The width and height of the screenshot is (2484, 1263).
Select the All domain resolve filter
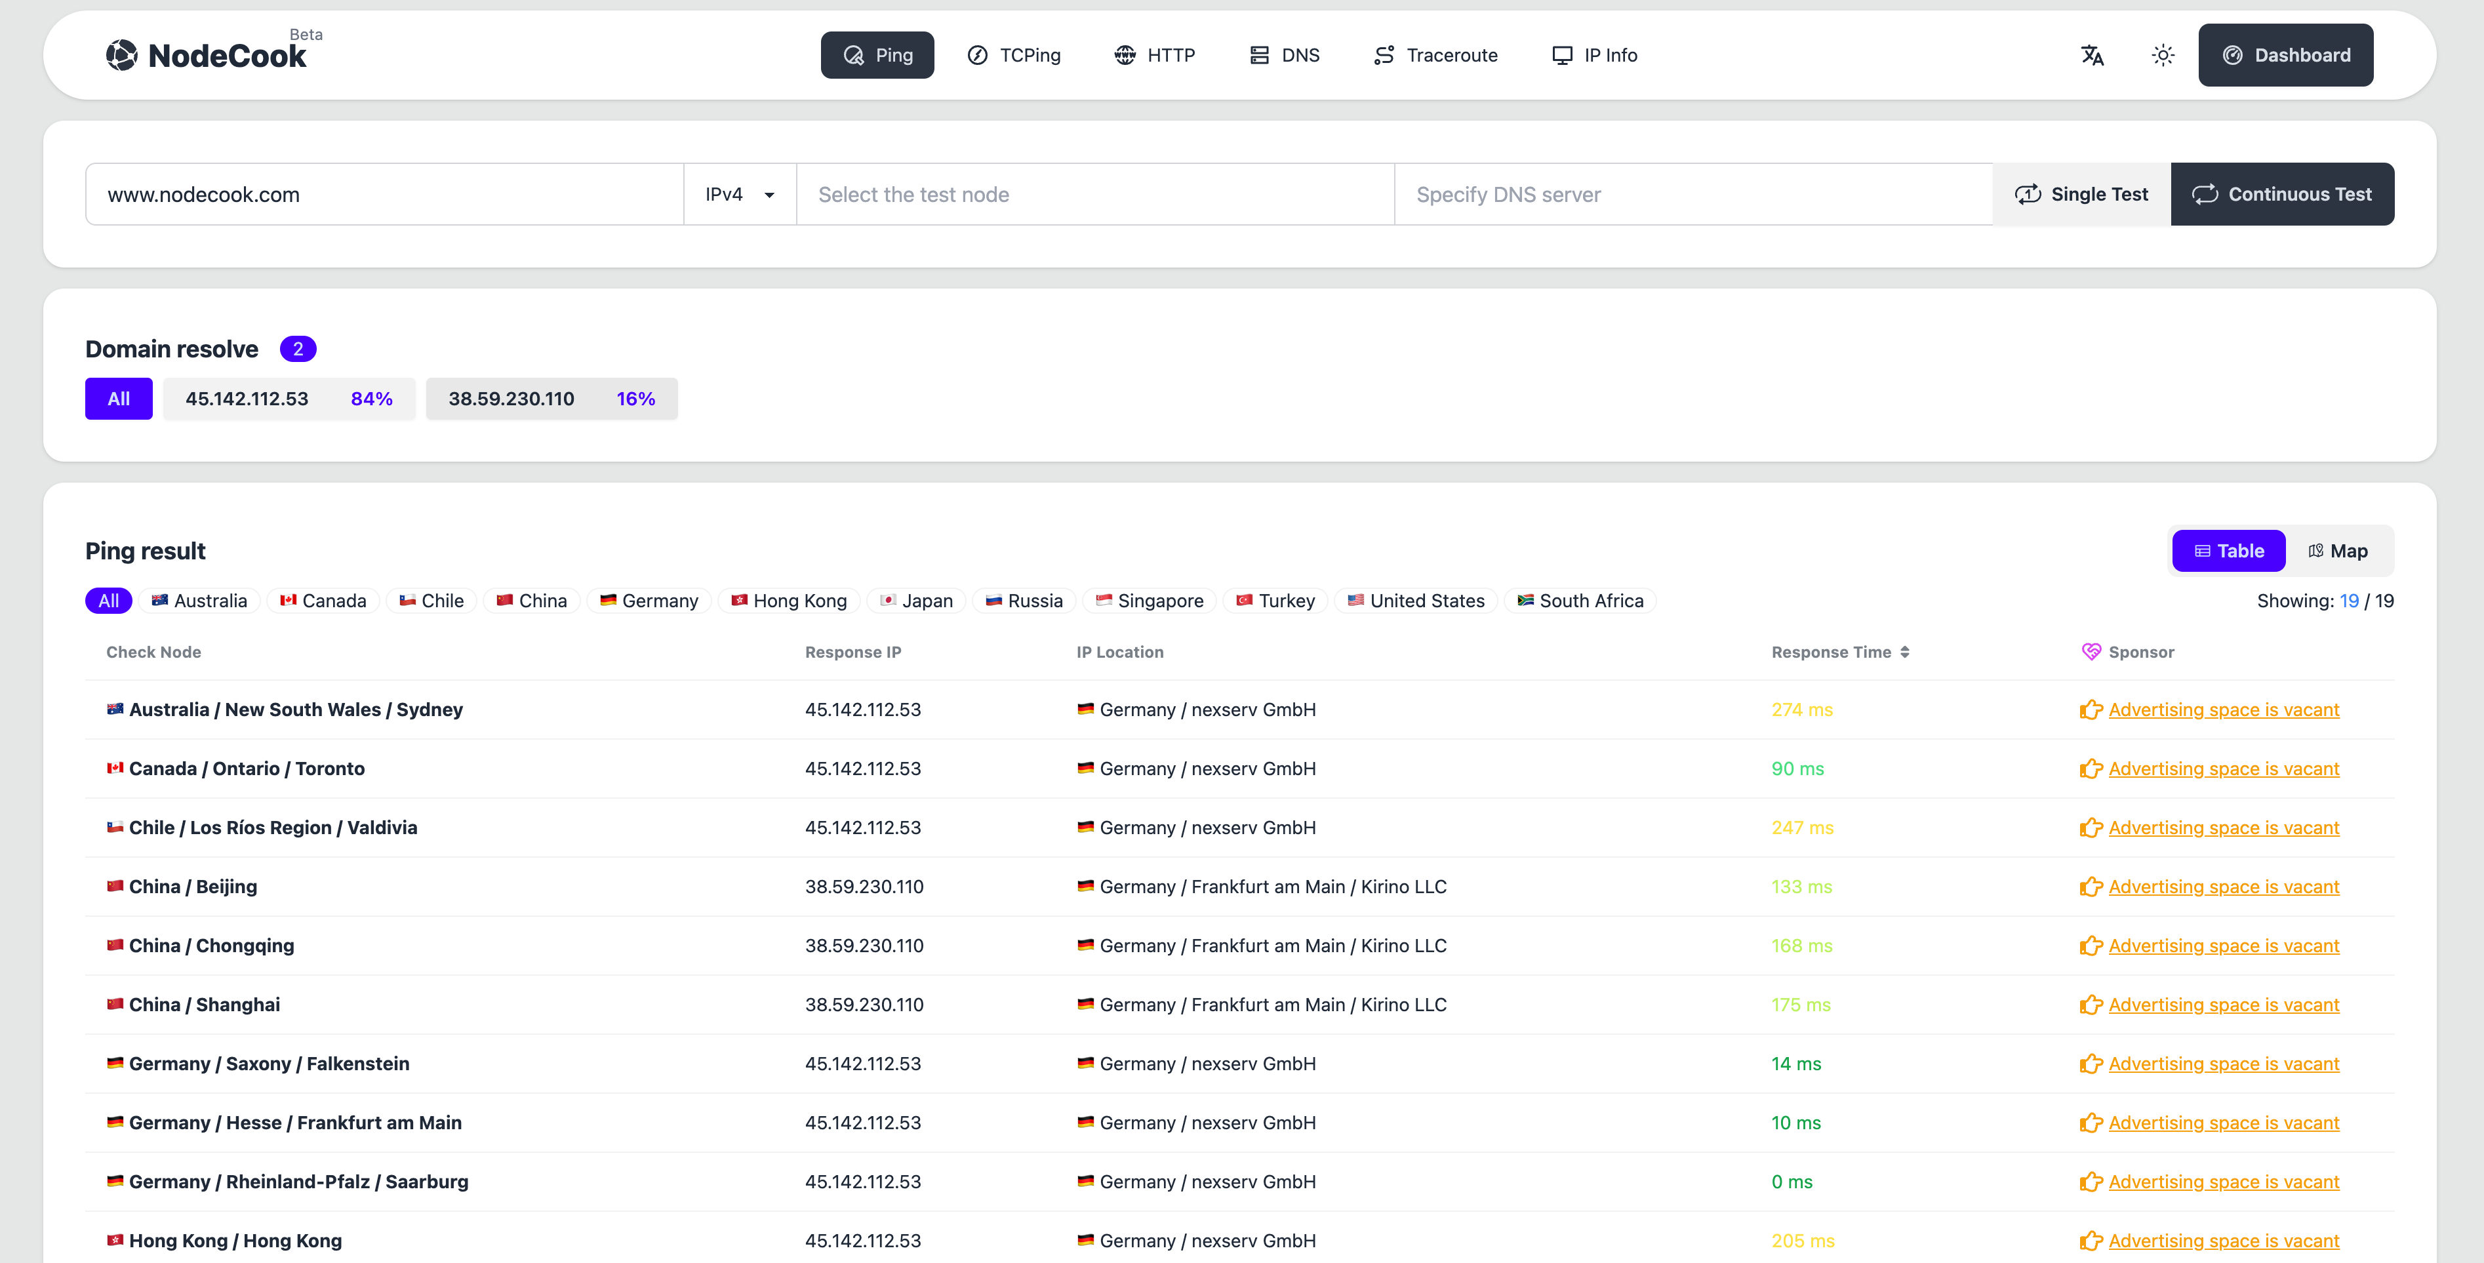[119, 398]
